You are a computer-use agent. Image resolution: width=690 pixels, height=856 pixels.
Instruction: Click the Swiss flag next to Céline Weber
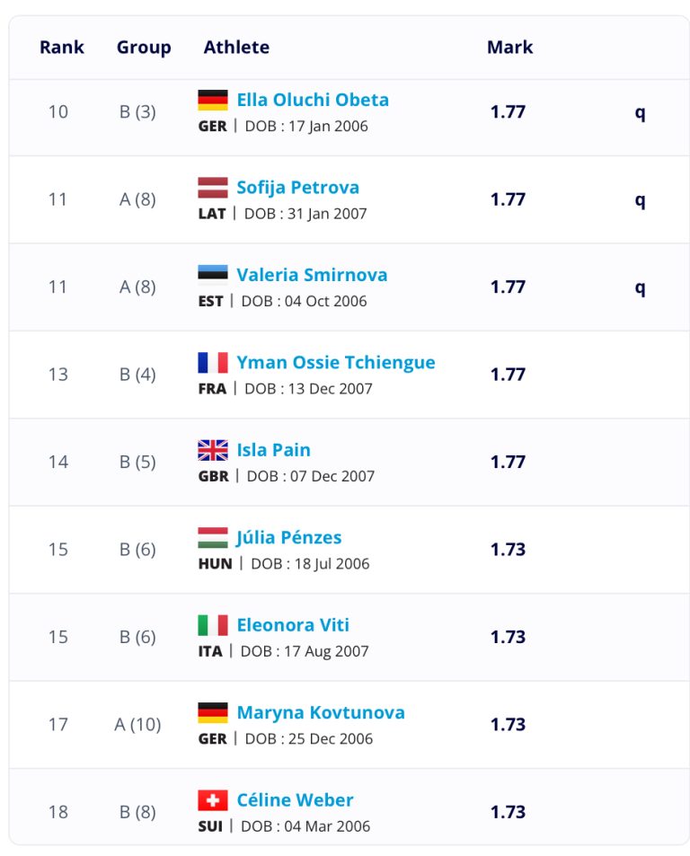(212, 800)
